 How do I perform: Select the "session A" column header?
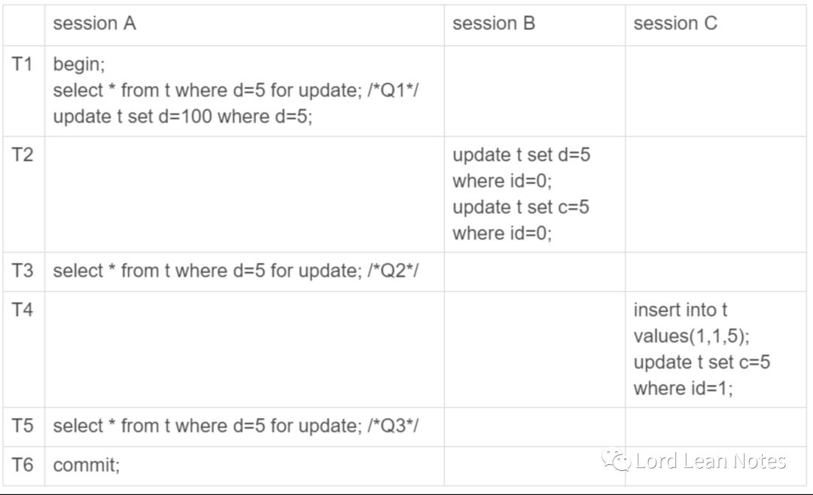[x=94, y=23]
